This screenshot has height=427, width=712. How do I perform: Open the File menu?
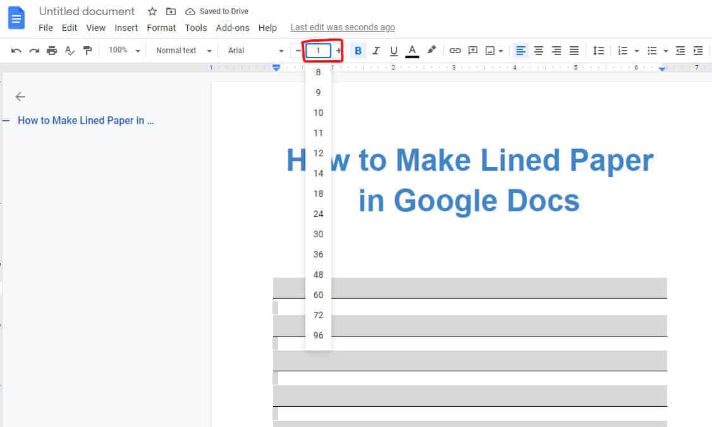(x=46, y=28)
